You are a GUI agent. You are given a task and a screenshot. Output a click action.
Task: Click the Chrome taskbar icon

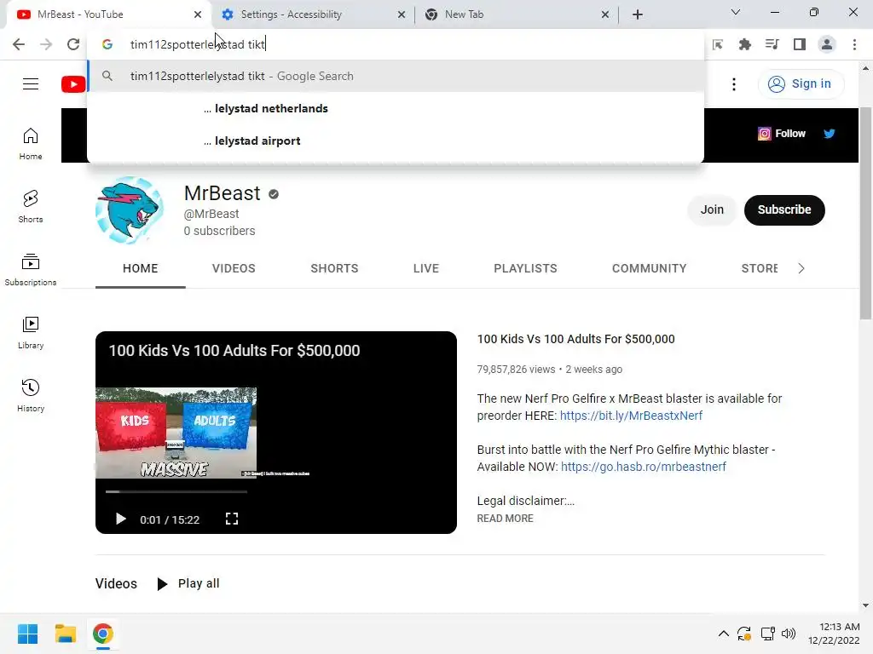point(102,634)
